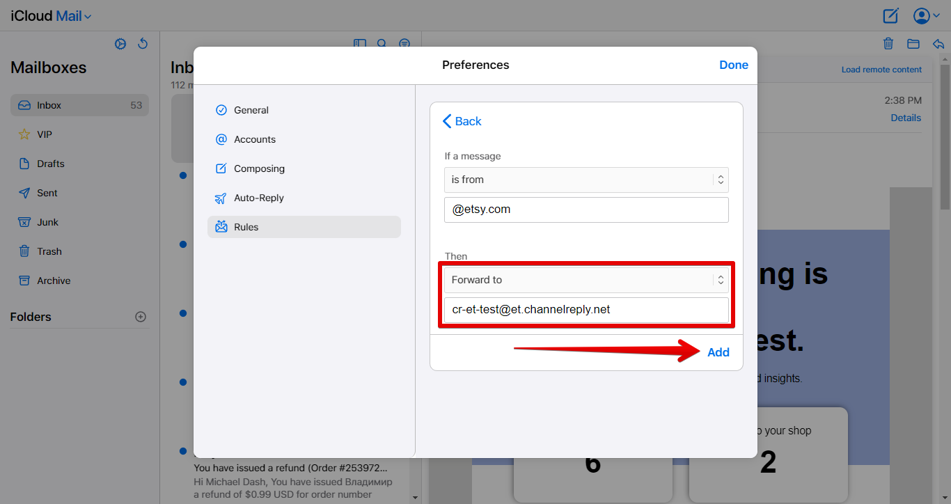Open the account profile menu icon
Image resolution: width=951 pixels, height=504 pixels.
(922, 15)
